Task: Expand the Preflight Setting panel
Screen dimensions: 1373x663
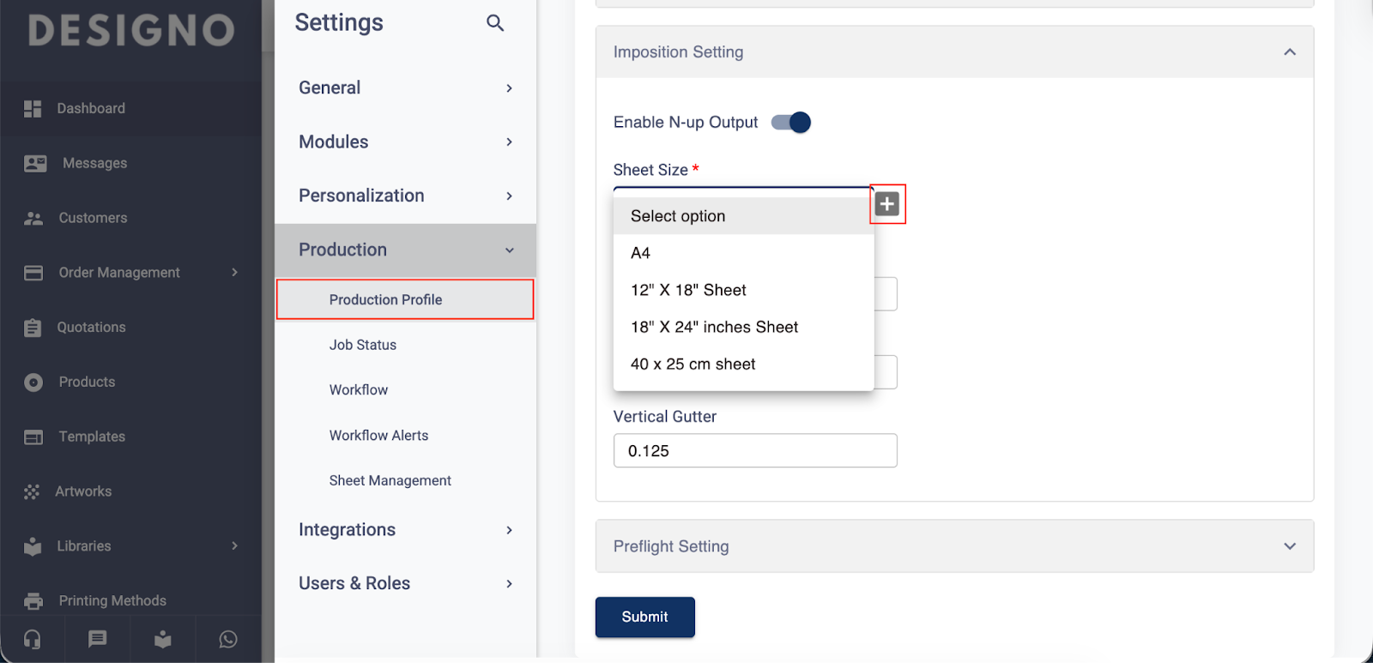Action: coord(1289,546)
